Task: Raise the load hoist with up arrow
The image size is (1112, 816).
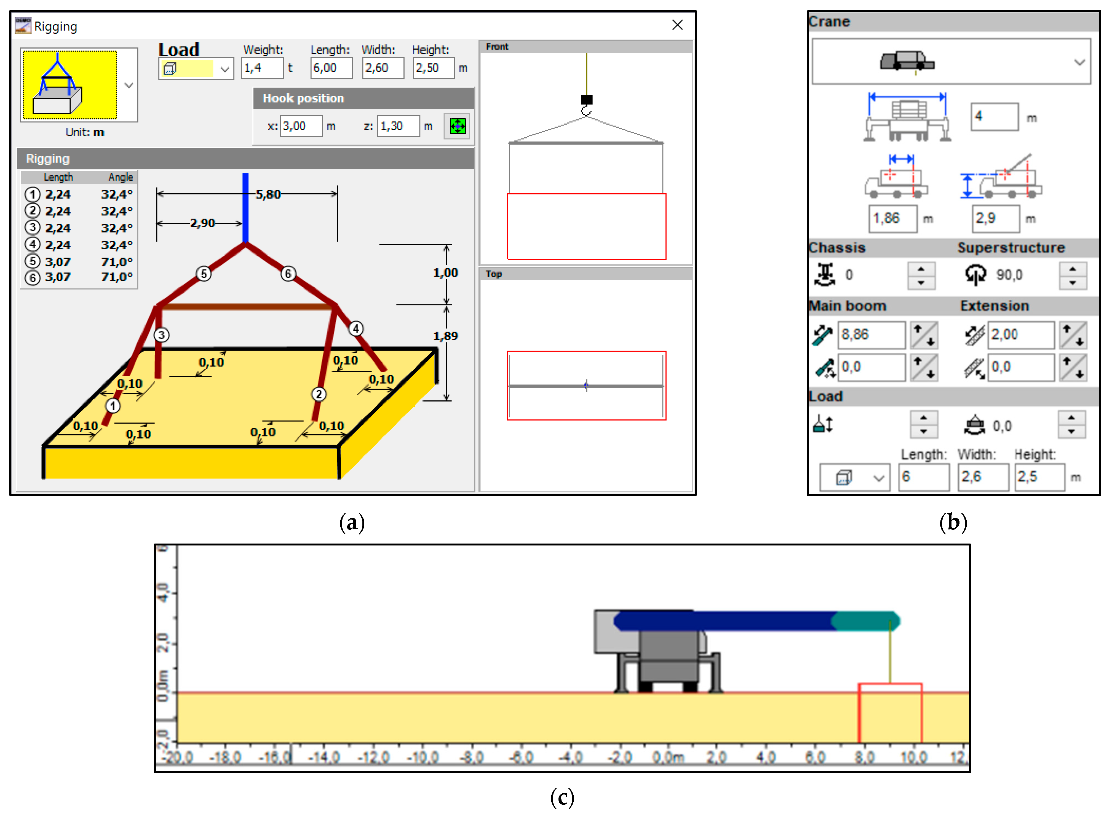Action: pos(923,418)
